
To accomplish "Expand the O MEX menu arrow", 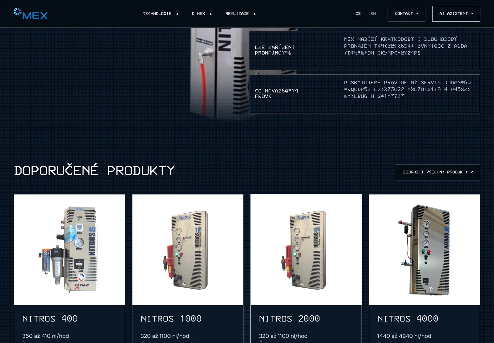I will 211,14.
